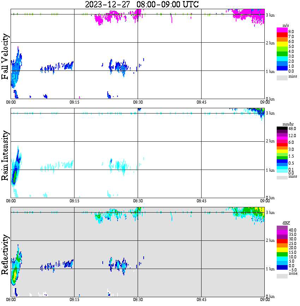Viewport: 300px width, 306px height.
Task: Click the plot title date 2023-12-27
Action: pyautogui.click(x=107, y=4)
